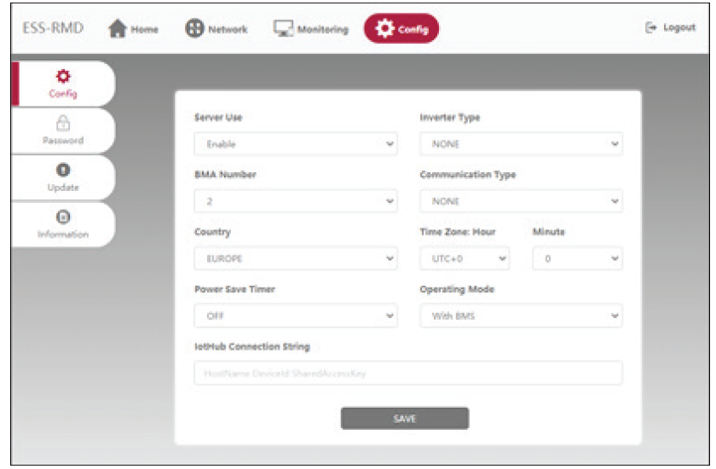Click the Network globe icon
This screenshot has width=716, height=469.
point(194,28)
